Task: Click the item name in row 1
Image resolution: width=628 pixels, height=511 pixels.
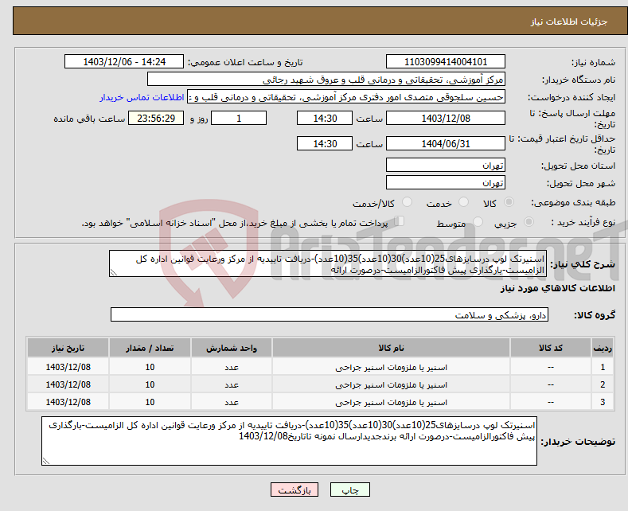Action: point(391,367)
